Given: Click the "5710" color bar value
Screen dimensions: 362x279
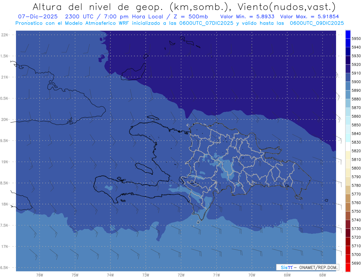Looking at the screenshot, I should pyautogui.click(x=356, y=246).
